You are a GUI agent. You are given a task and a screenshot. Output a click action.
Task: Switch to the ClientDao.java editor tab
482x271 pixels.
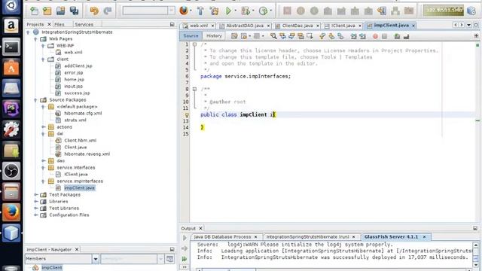click(297, 26)
